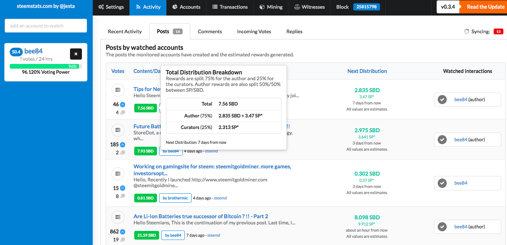Click the Accounts pie chart icon
This screenshot has height=245, width=507.
pos(175,7)
